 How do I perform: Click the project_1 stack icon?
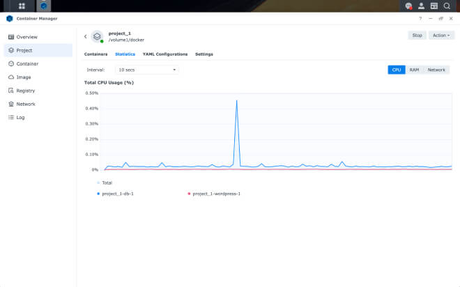(x=97, y=37)
